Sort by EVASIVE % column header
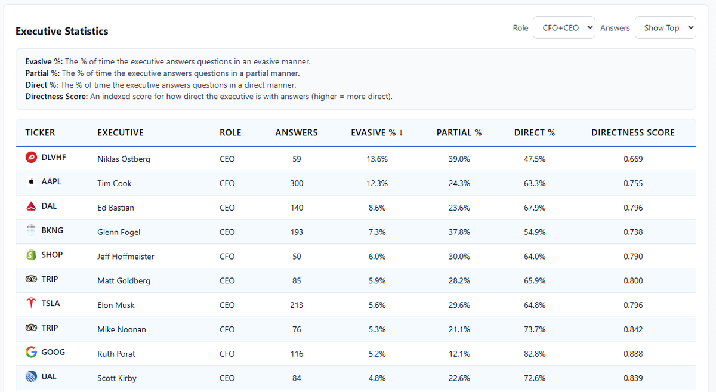Viewport: 716px width, 392px height. (x=377, y=132)
